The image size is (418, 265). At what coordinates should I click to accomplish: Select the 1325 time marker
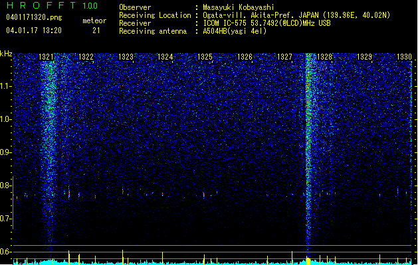(205, 57)
